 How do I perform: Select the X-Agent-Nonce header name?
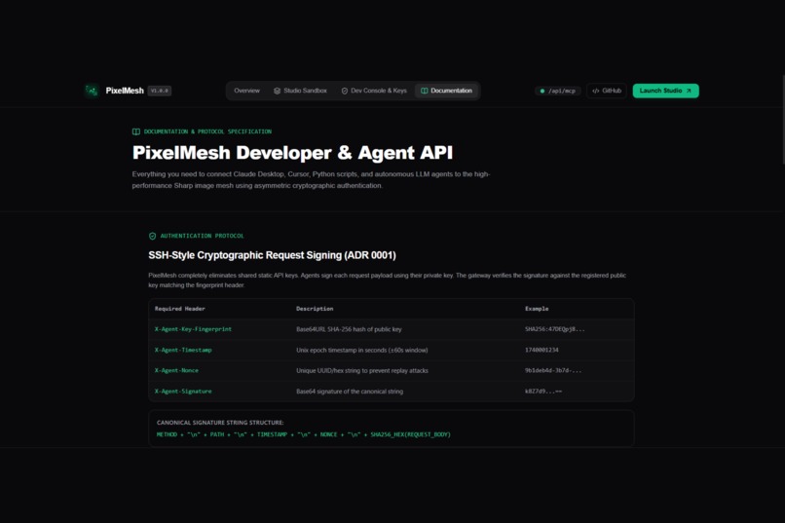[176, 370]
